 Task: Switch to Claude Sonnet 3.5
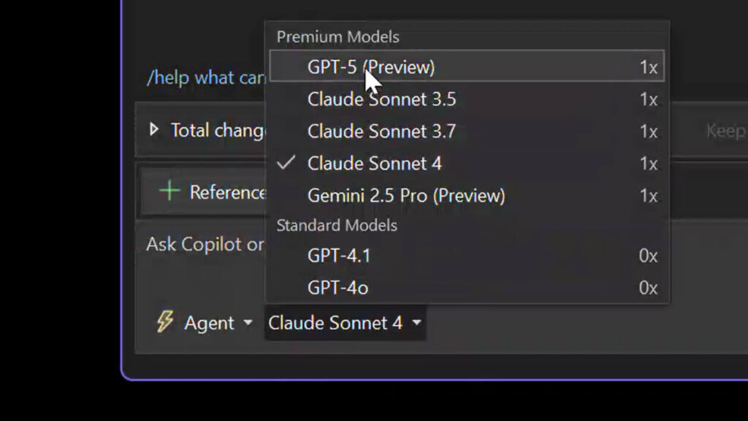[382, 99]
